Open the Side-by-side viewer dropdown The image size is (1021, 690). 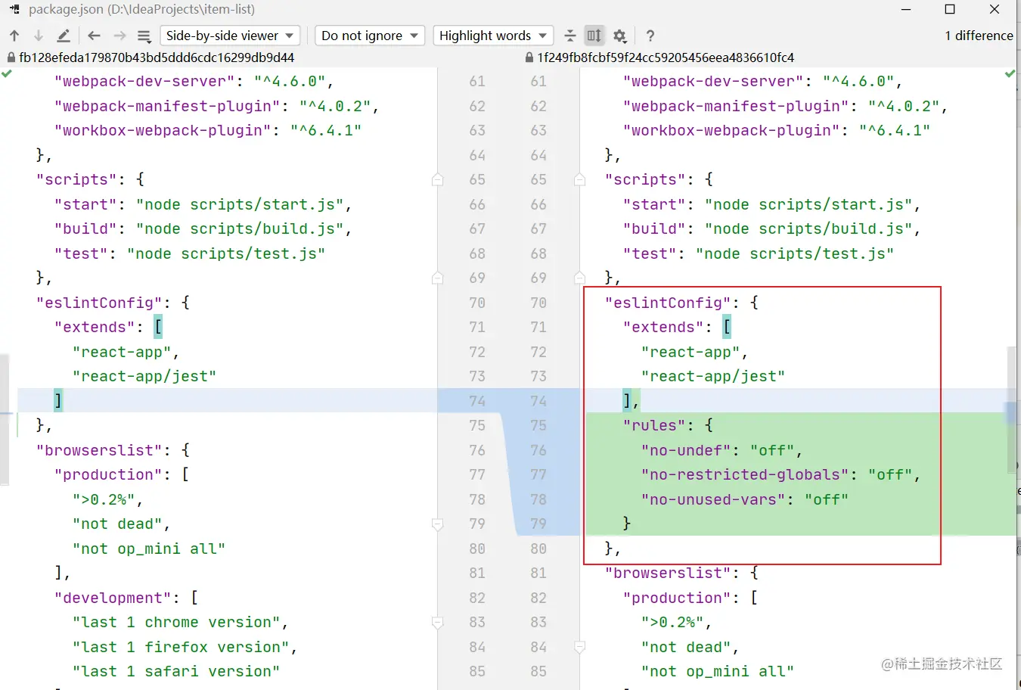[230, 36]
